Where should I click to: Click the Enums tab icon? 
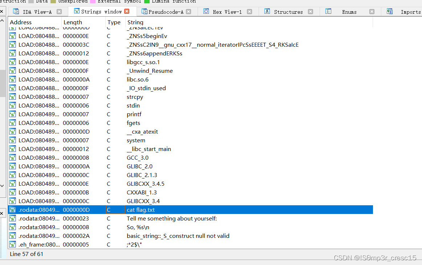pyautogui.click(x=329, y=11)
